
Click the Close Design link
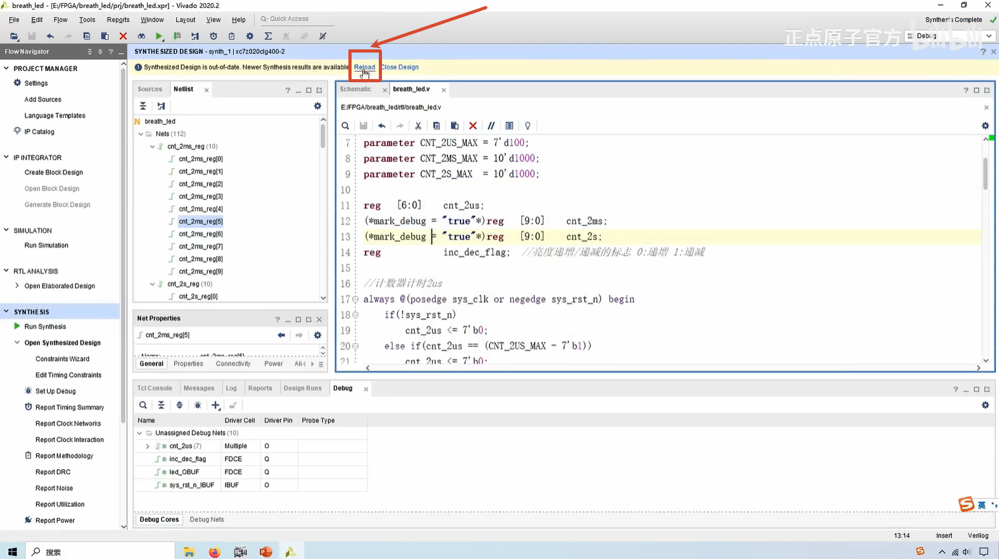[400, 67]
